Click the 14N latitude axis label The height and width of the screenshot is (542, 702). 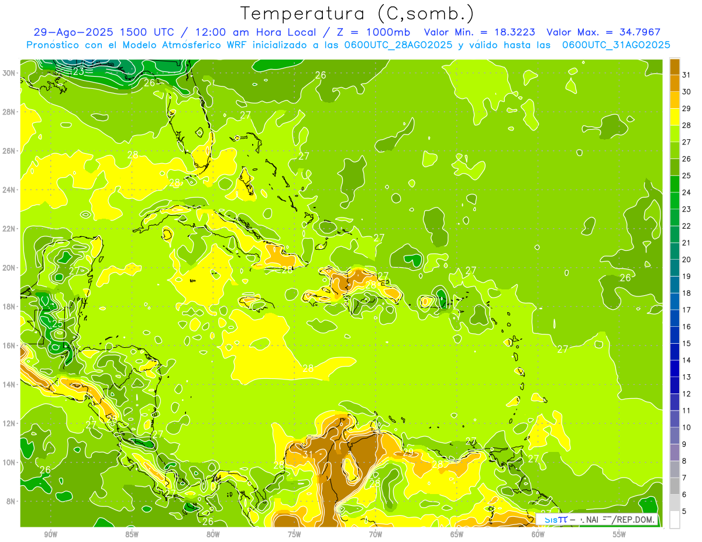coord(9,384)
